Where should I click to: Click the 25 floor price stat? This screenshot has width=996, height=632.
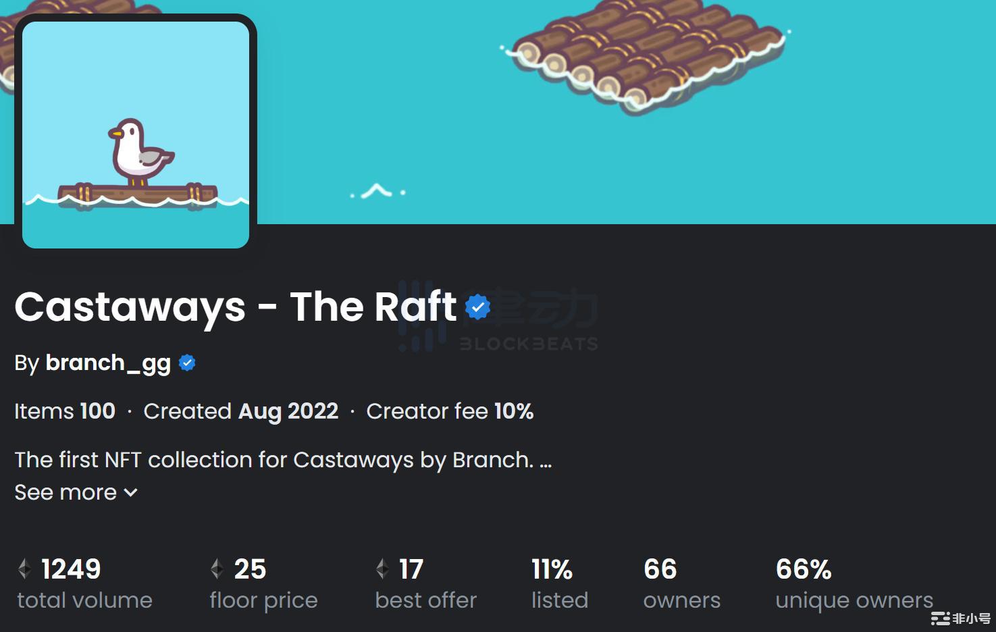[x=250, y=569]
